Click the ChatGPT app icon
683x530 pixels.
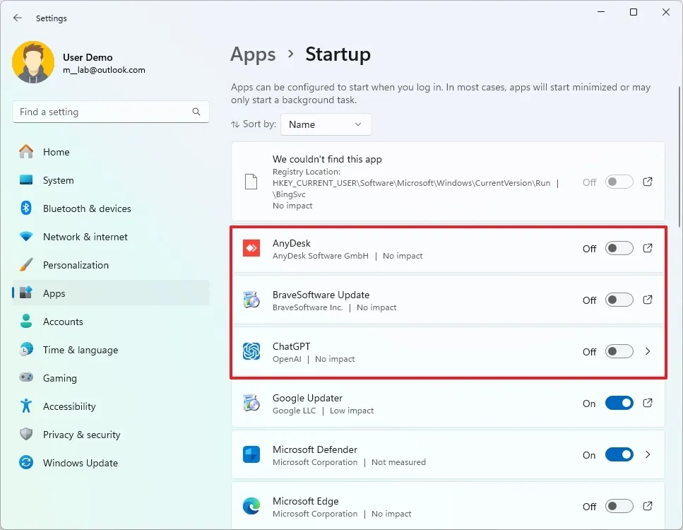(251, 351)
